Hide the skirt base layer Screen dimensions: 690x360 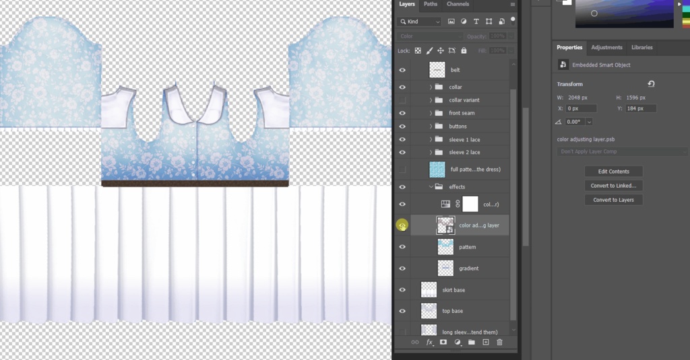pyautogui.click(x=402, y=289)
